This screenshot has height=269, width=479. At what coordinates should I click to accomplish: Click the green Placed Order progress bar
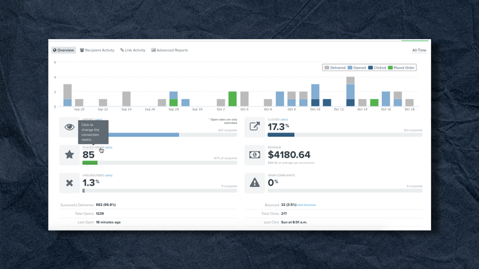(90, 163)
